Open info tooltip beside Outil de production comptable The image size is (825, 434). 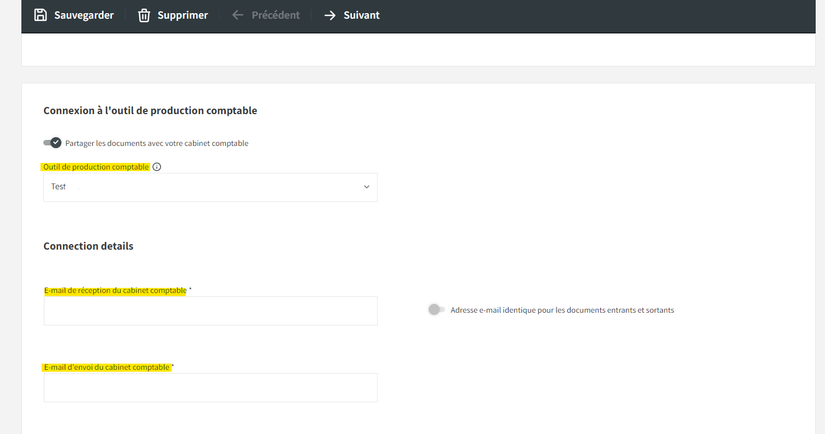(157, 167)
